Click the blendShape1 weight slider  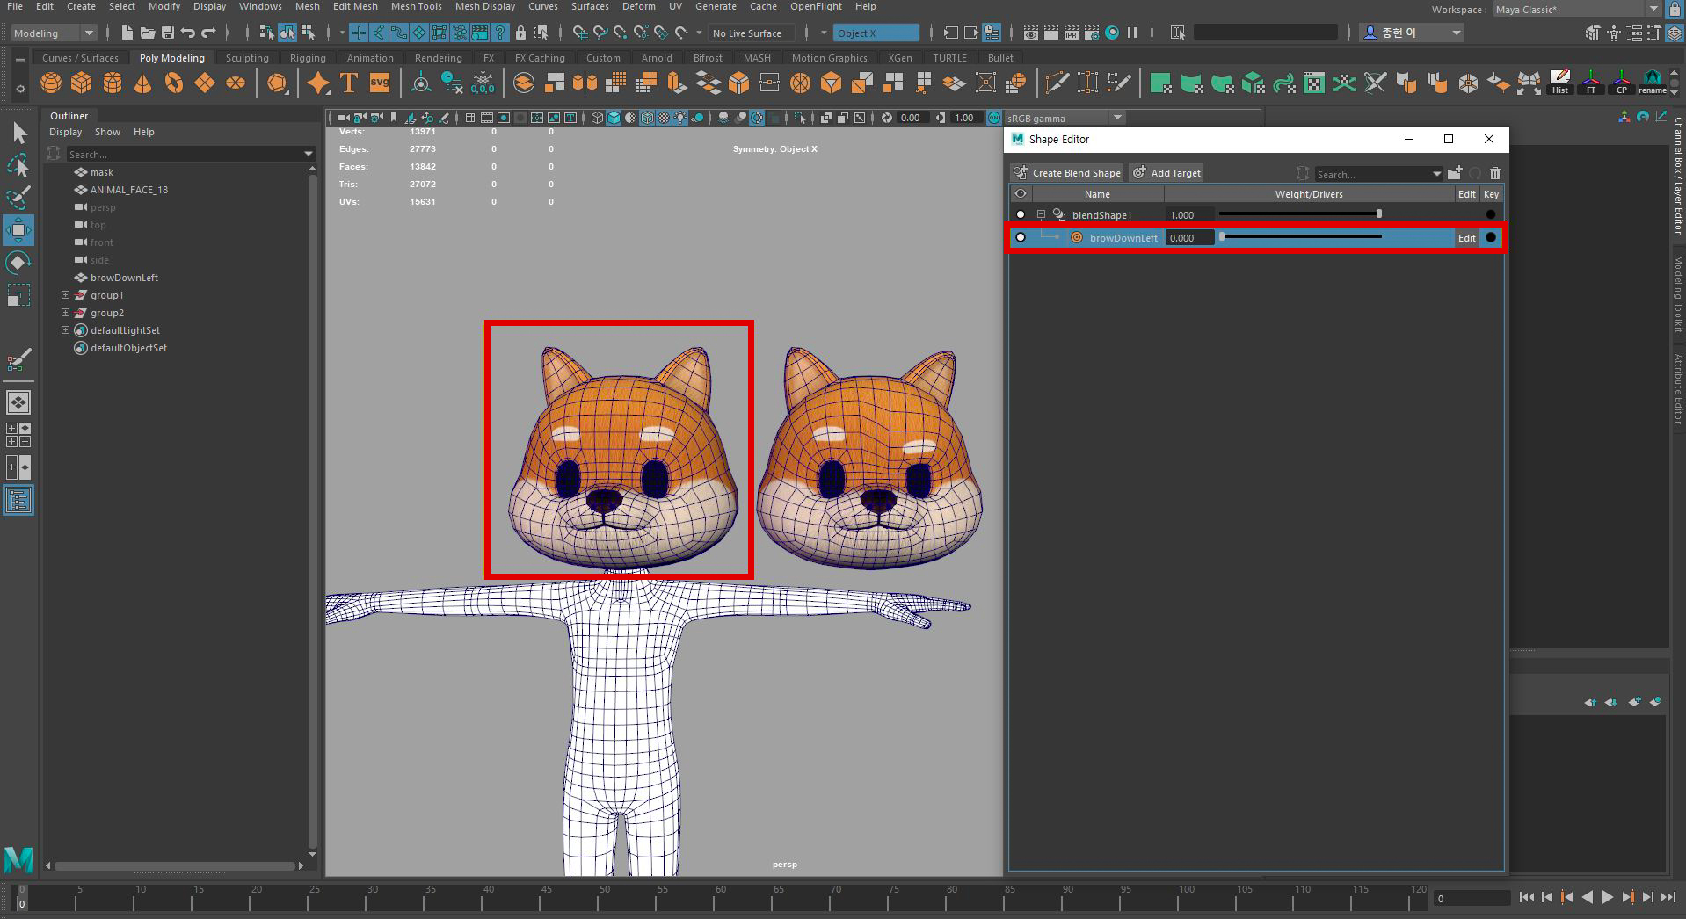click(1299, 214)
